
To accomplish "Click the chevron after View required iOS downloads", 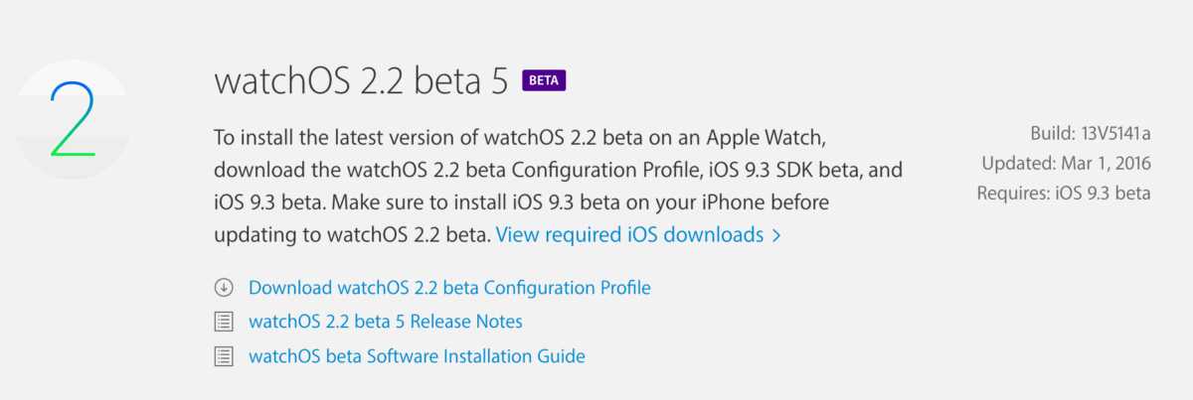I will (x=776, y=236).
